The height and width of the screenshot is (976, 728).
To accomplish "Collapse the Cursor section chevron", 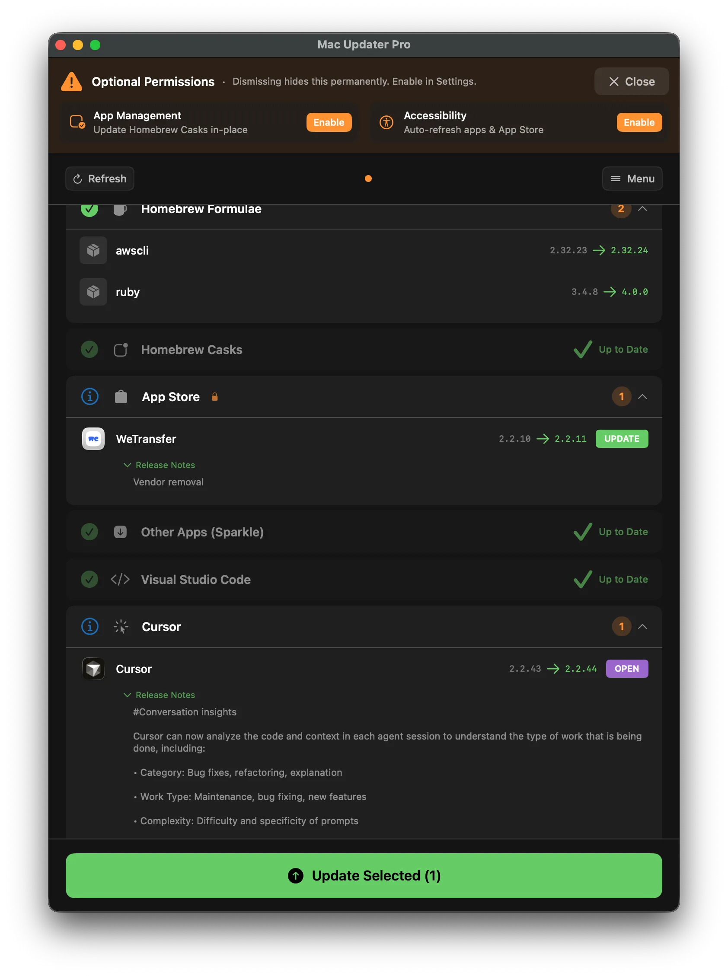I will [642, 627].
